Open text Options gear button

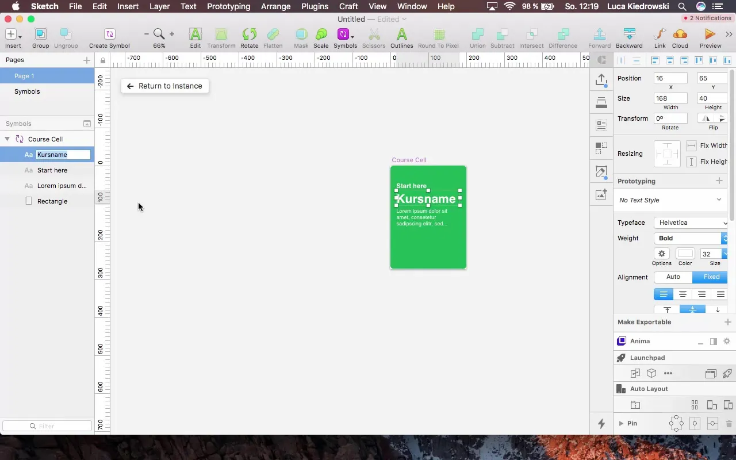[x=661, y=254]
